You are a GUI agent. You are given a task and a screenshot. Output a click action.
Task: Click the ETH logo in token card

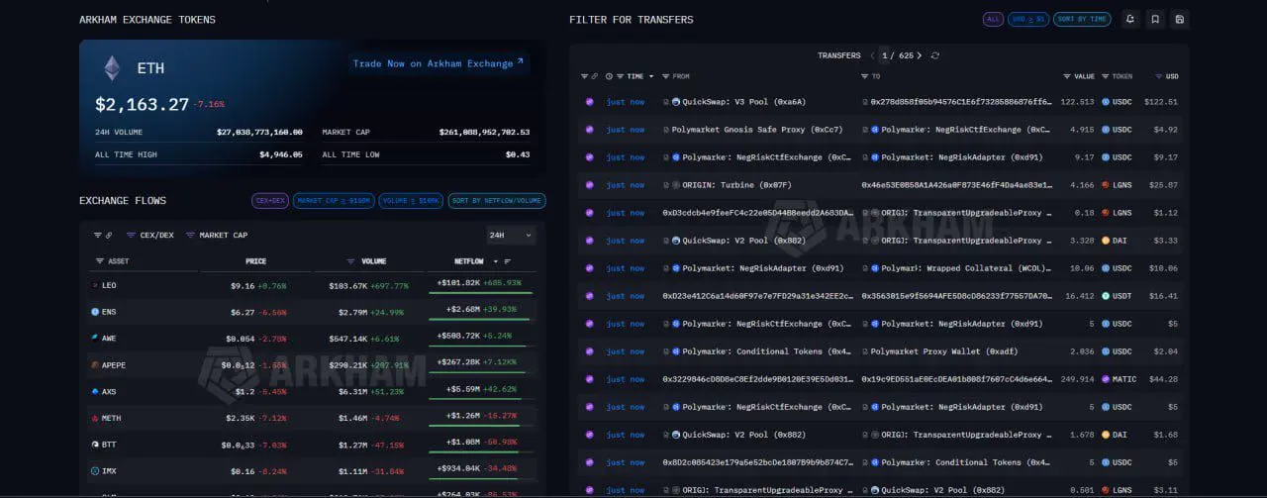112,68
